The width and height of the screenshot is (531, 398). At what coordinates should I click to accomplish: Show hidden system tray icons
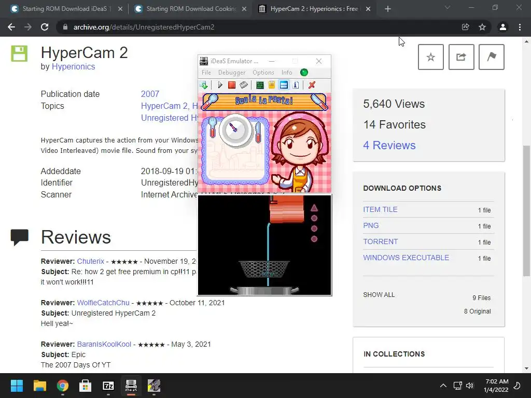pos(443,386)
